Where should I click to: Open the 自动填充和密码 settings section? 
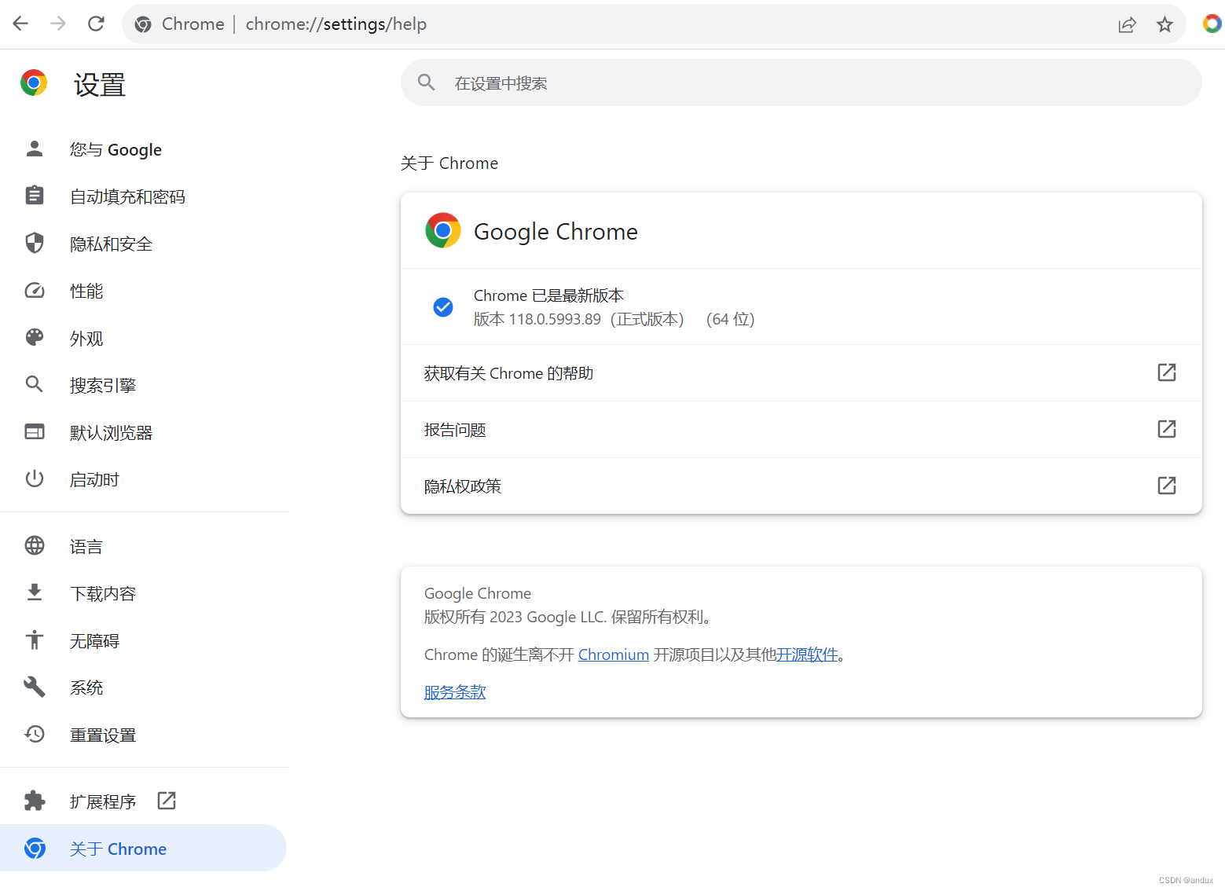145,196
